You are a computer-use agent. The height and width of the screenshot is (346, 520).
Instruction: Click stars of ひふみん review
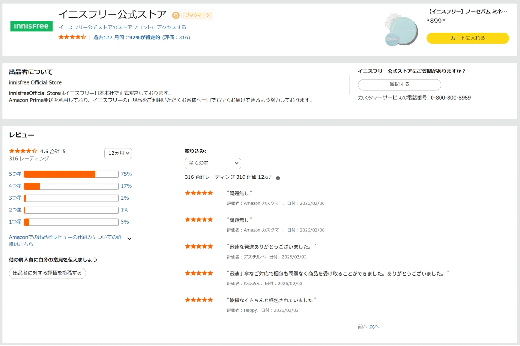coord(199,273)
